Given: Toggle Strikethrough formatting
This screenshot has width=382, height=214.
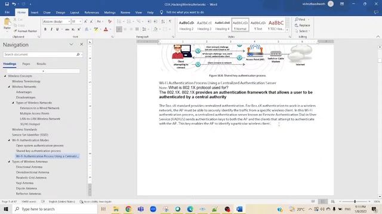Looking at the screenshot, I should pyautogui.click(x=67, y=29).
